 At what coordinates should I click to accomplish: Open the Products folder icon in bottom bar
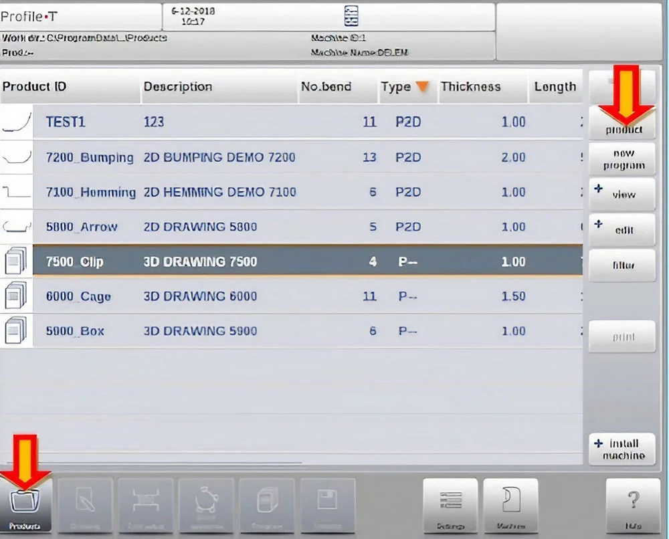(25, 506)
